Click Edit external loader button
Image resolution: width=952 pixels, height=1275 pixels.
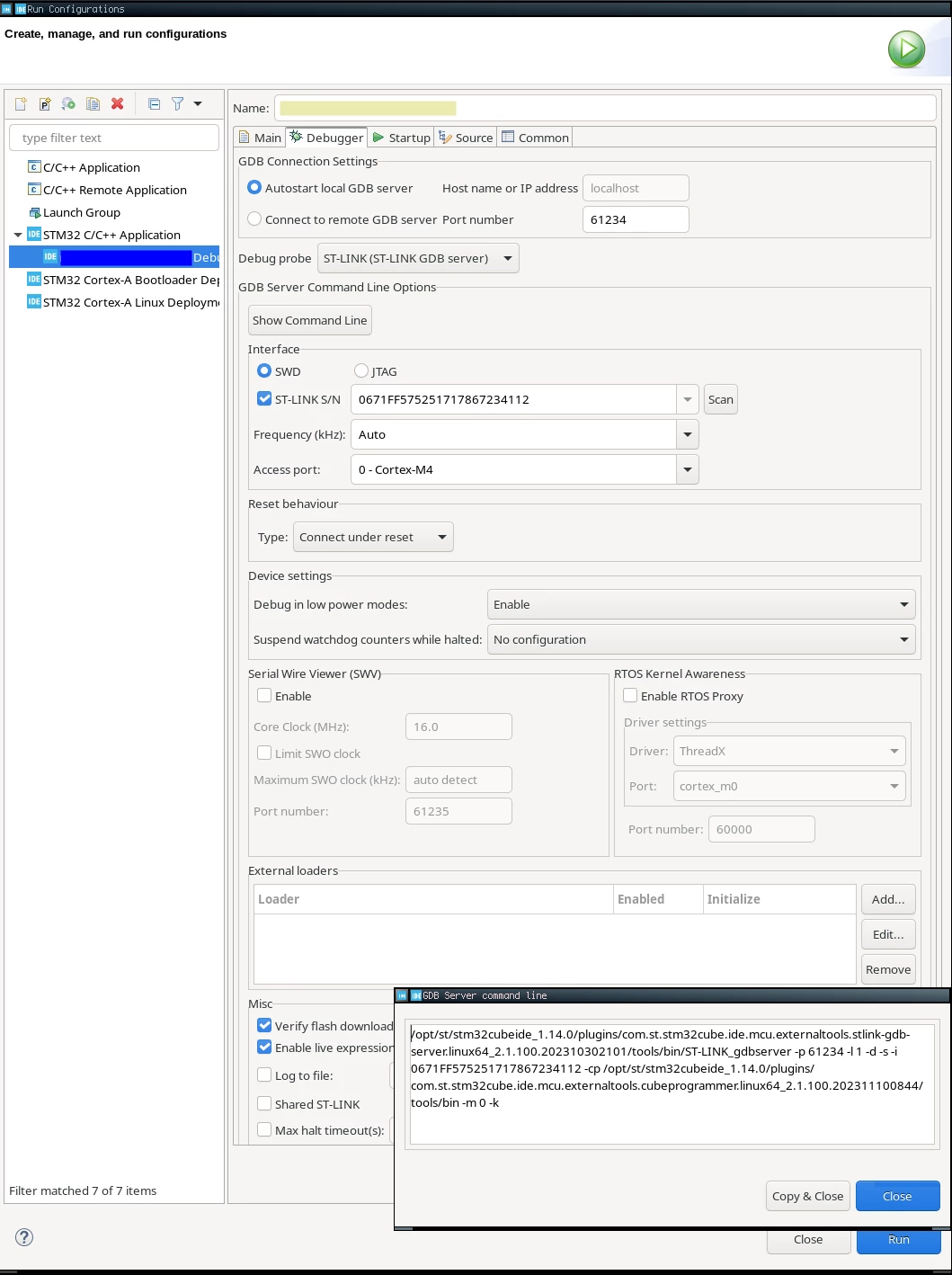tap(888, 934)
